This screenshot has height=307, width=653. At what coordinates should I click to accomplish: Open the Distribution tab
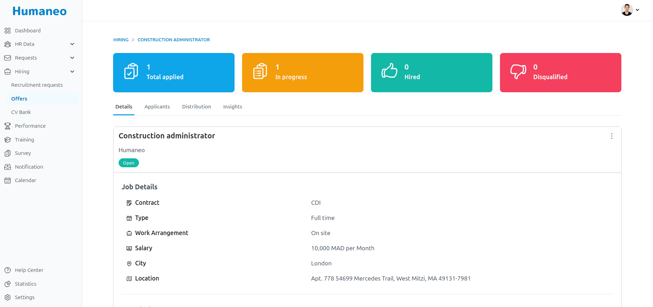tap(197, 107)
